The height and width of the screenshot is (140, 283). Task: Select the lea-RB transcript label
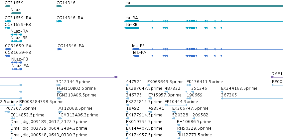pos(131,25)
